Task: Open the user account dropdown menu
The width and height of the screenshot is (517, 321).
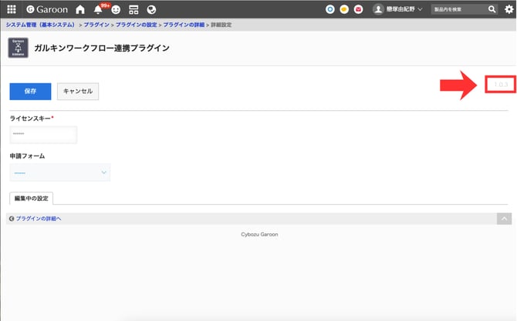Action: pyautogui.click(x=398, y=9)
